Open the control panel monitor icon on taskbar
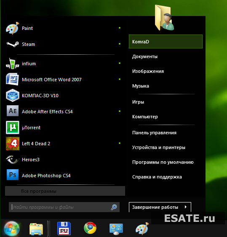 [x=116, y=229]
